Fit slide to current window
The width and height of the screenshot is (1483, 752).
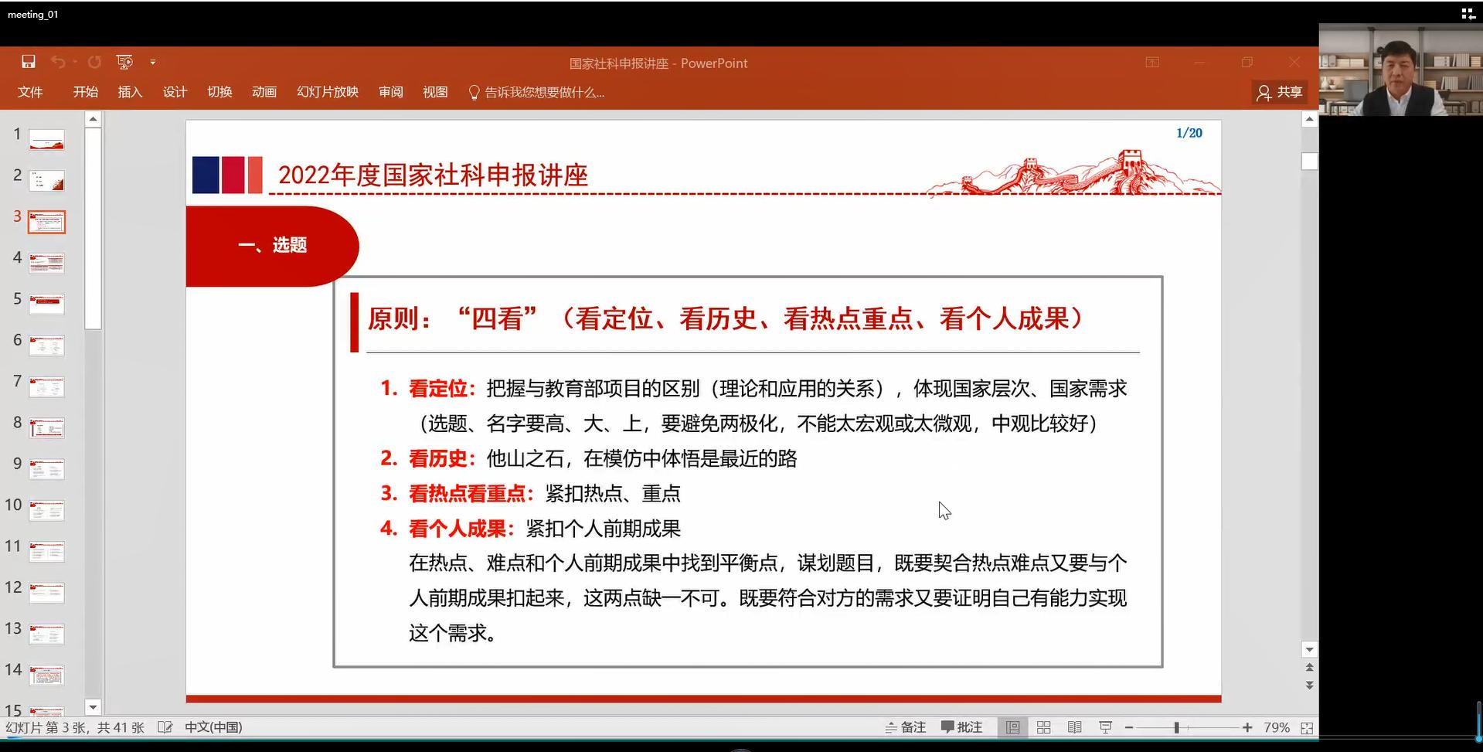point(1307,727)
